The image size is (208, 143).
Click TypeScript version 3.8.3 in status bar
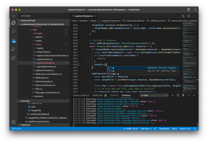coord(174,129)
